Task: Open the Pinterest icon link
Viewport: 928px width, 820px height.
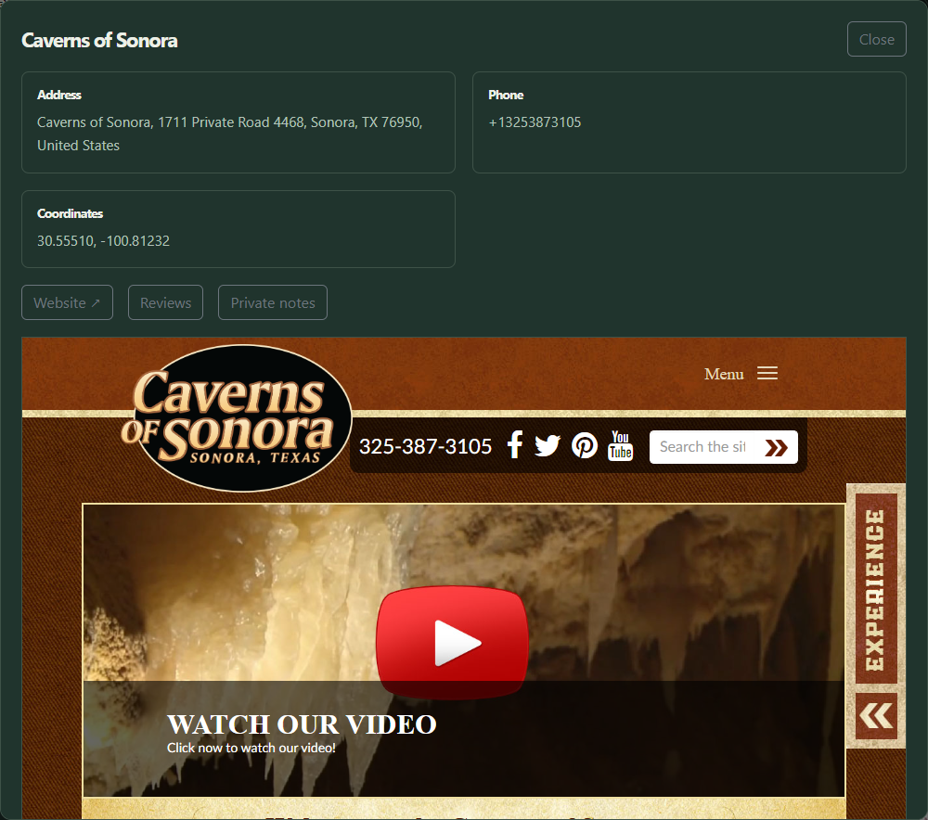Action: click(x=584, y=445)
